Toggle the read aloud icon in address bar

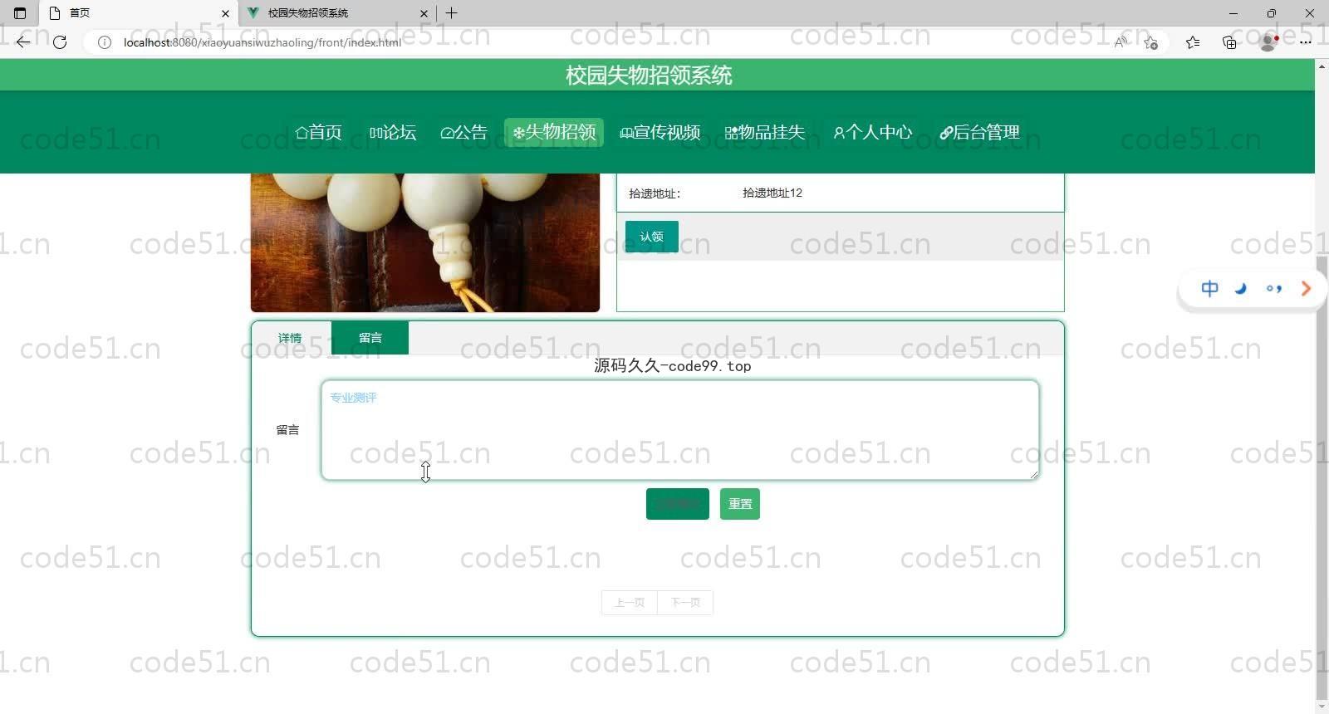click(1121, 42)
